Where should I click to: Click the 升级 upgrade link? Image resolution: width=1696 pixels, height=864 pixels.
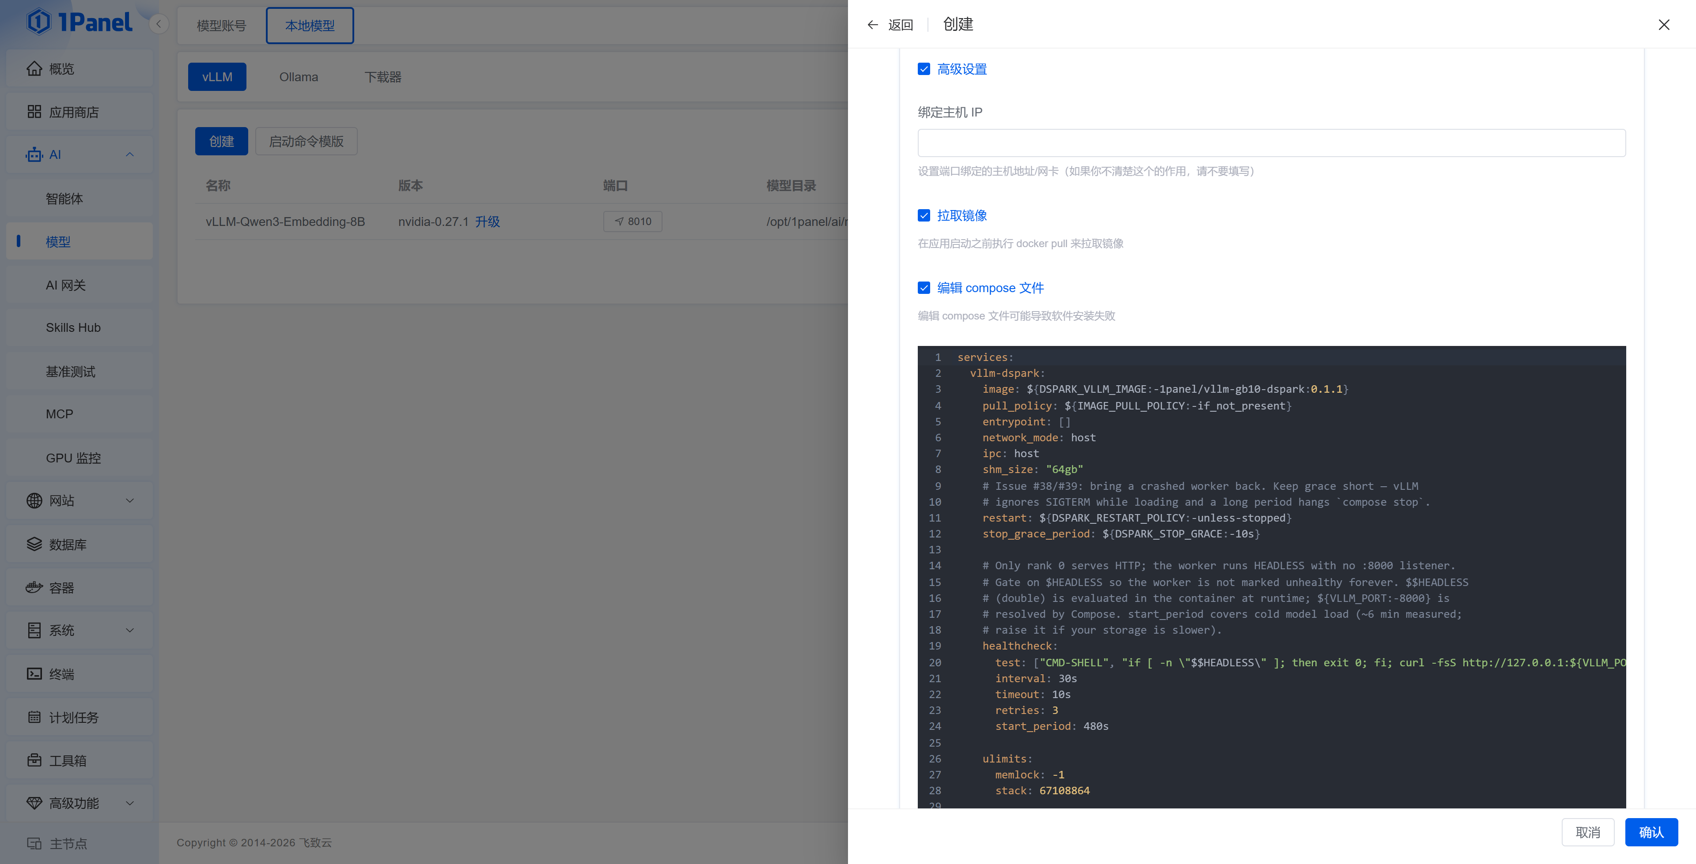487,222
